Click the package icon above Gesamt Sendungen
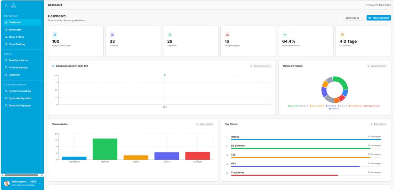 [x=55, y=35]
